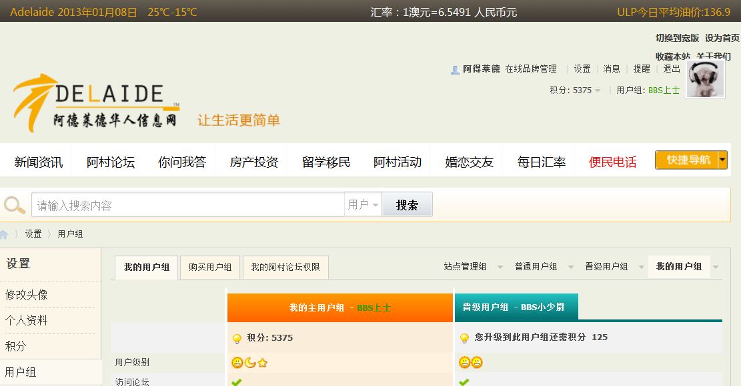
Task: Open the 快捷导航 dropdown arrow
Action: point(722,160)
